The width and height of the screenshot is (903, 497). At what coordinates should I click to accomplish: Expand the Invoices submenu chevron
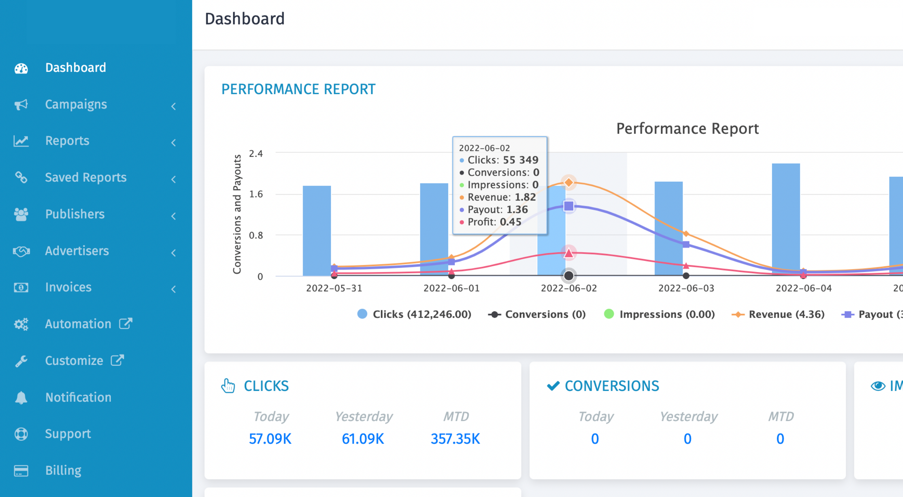pyautogui.click(x=174, y=289)
